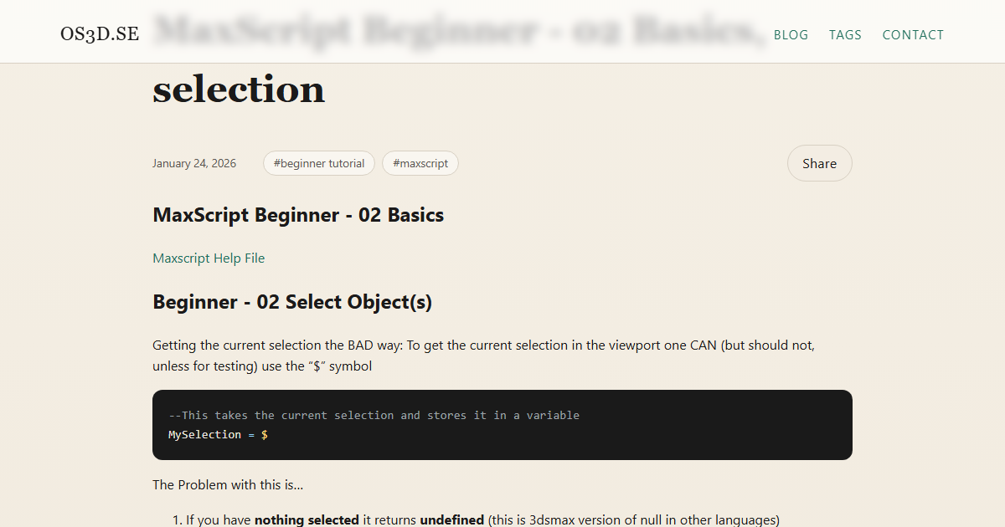Viewport: 1005px width, 527px height.
Task: Open the Maxscript Help File link
Action: 209,258
